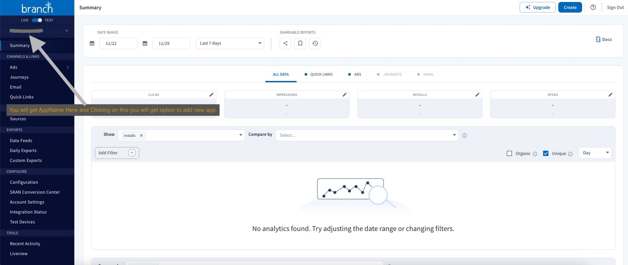Enable the Organic checkbox
The width and height of the screenshot is (628, 265).
(509, 153)
